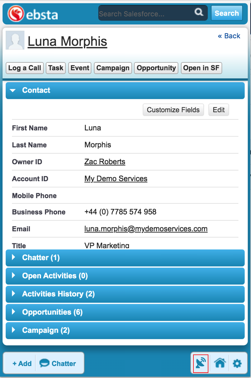This screenshot has height=378, width=251.
Task: Click the Log a Call button
Action: (x=25, y=68)
